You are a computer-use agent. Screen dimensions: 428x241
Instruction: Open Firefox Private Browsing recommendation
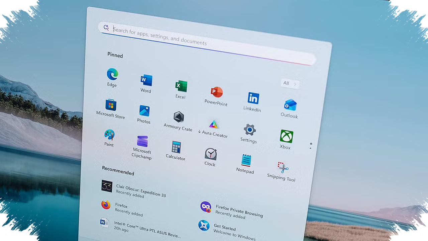coord(231,211)
